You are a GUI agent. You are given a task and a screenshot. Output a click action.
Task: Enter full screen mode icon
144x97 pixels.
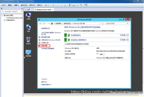[77, 5]
